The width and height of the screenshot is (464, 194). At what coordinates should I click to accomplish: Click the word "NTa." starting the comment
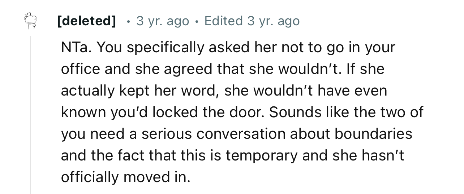pos(76,47)
